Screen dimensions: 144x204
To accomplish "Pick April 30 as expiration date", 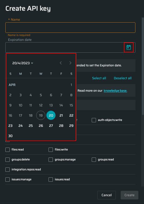I will point(10,136).
